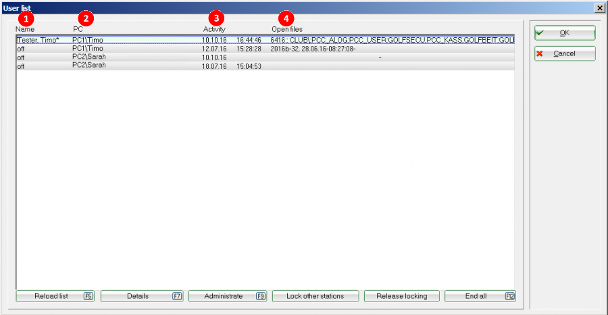This screenshot has width=608, height=315.
Task: Open Details for the selected user
Action: [142, 296]
